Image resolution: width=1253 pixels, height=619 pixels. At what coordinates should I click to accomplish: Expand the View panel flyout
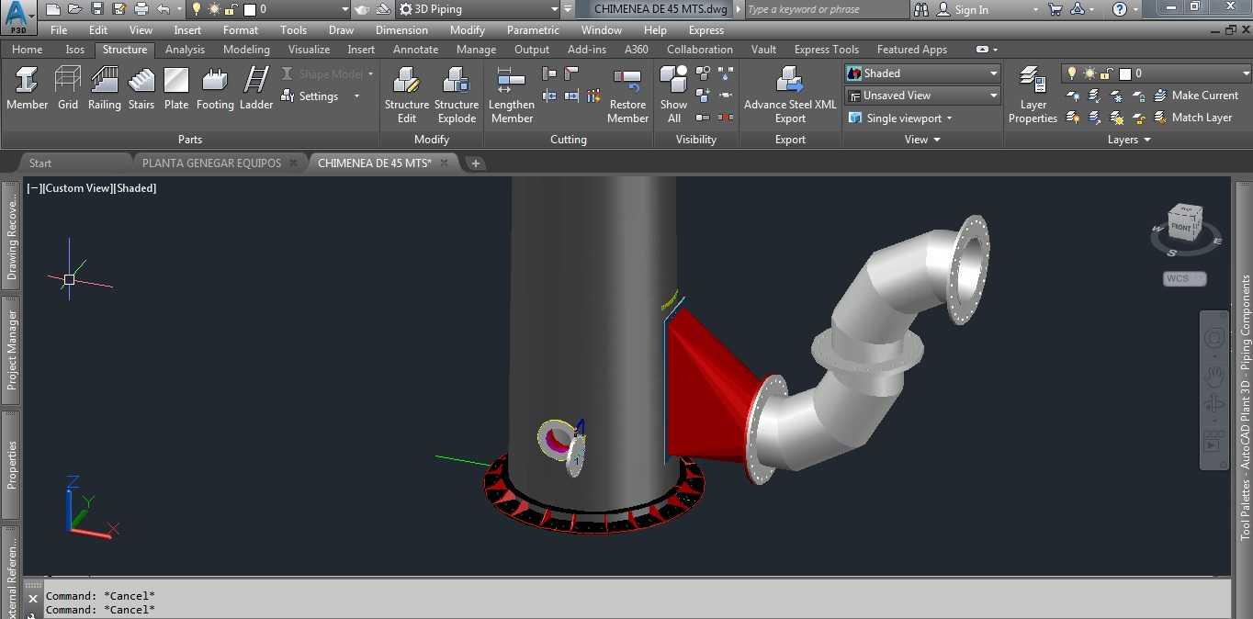coord(922,140)
